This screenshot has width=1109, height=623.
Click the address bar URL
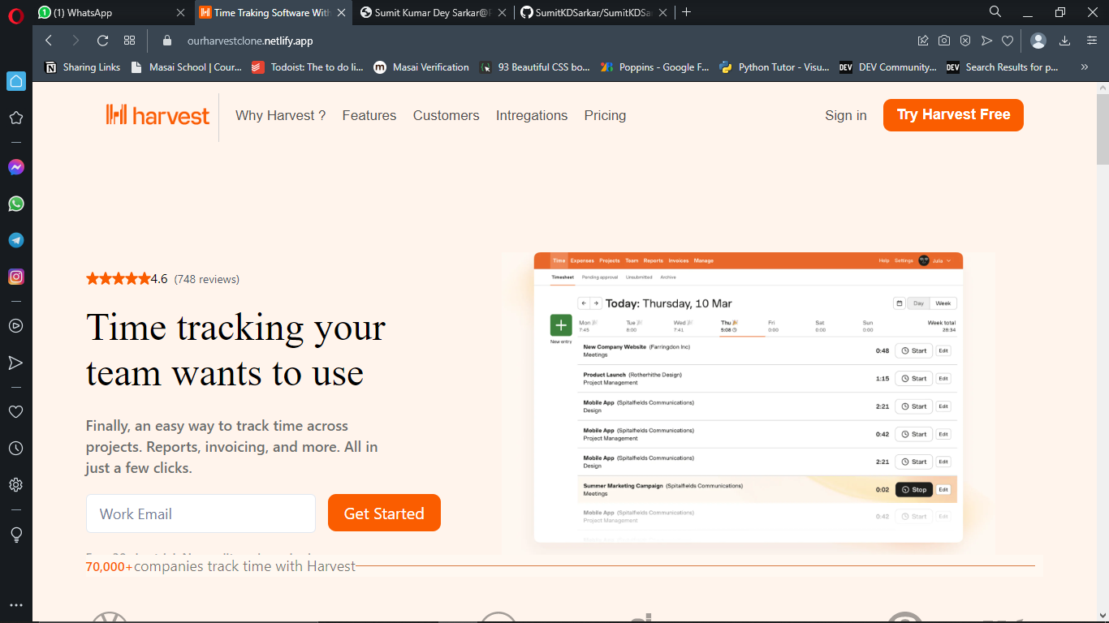250,41
